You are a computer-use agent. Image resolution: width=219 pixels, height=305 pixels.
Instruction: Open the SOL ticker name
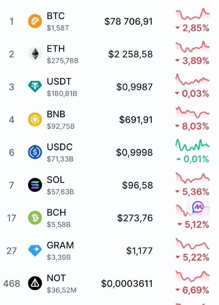click(x=56, y=180)
